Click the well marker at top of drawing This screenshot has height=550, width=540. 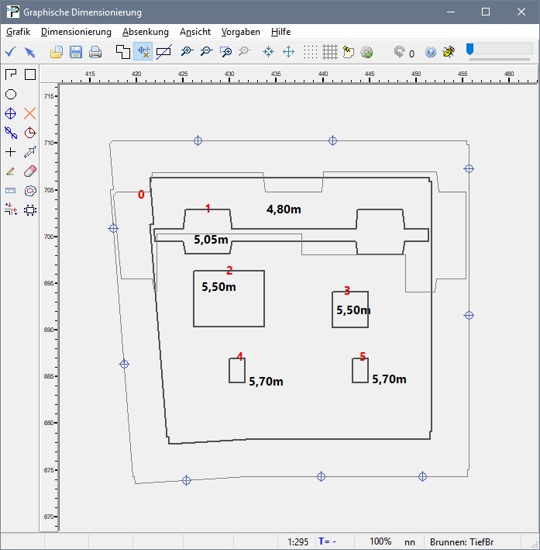[x=198, y=140]
